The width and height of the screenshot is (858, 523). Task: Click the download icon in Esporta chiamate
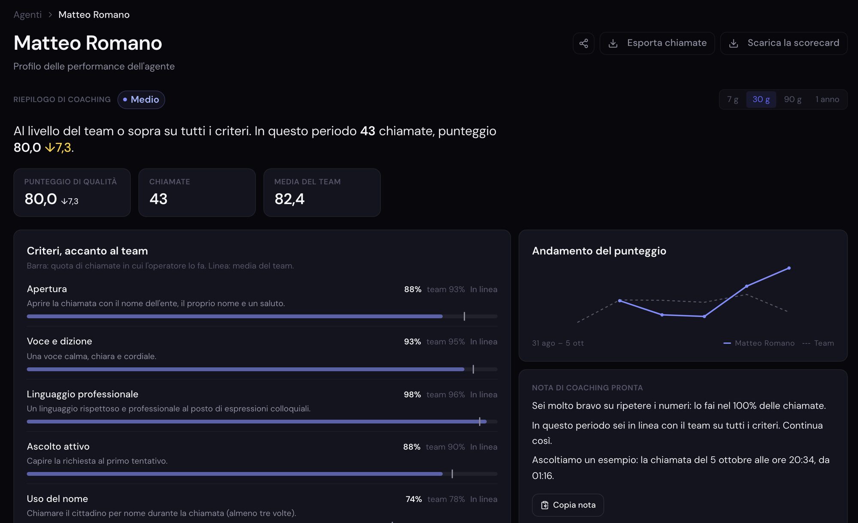613,43
